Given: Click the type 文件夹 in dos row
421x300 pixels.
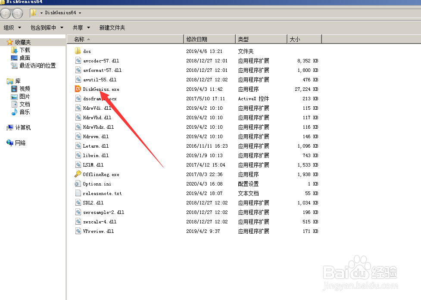Looking at the screenshot, I should coord(246,51).
